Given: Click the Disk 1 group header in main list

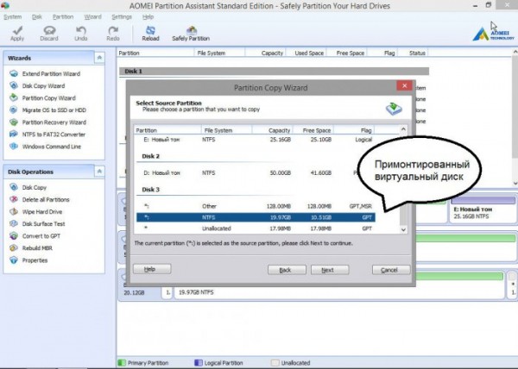Looking at the screenshot, I should (274, 72).
